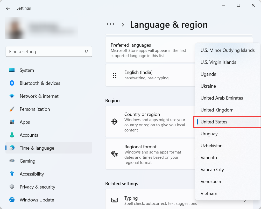Choose Vietnam from the country list
Screen dimensions: 261x209
(228, 193)
